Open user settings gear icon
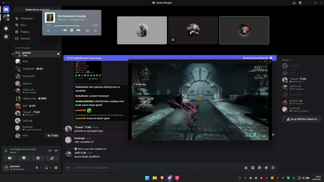The height and width of the screenshot is (182, 324). pos(56,168)
